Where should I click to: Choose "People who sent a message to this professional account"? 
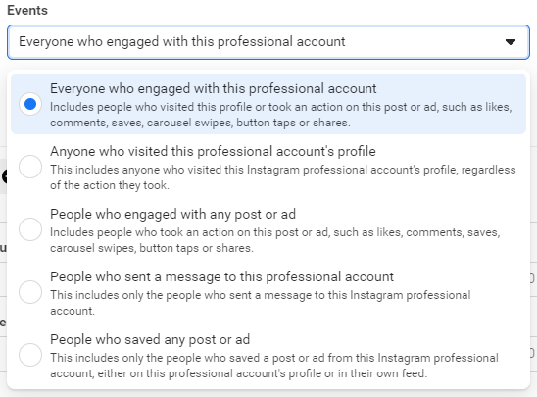pyautogui.click(x=221, y=276)
